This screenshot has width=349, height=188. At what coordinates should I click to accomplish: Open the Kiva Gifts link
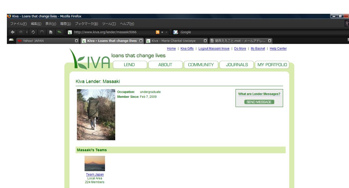coord(187,49)
